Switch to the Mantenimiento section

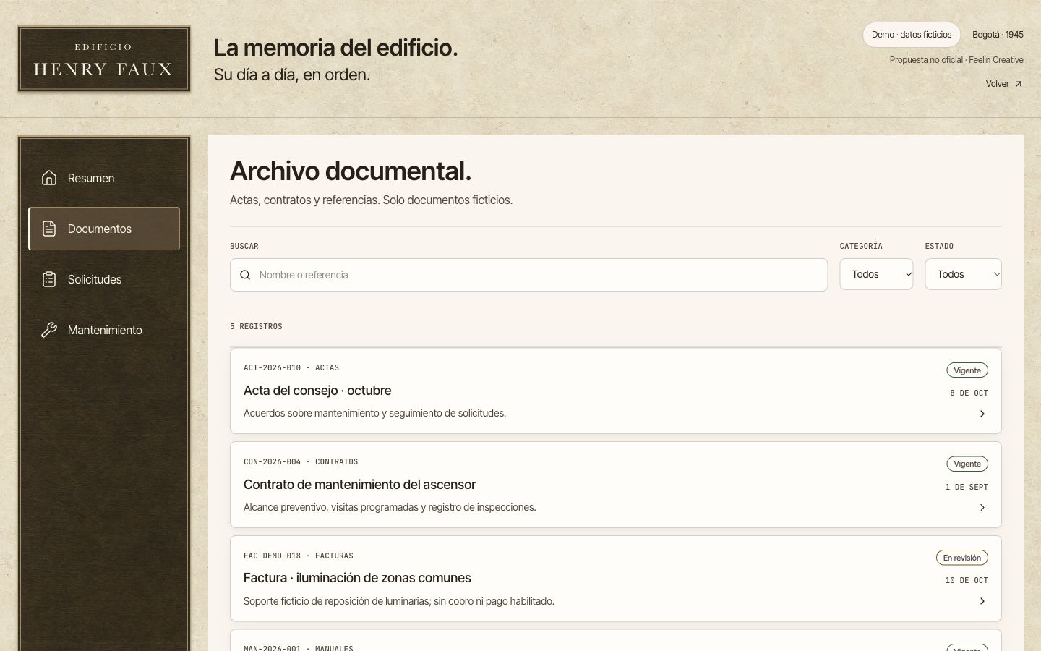coord(104,330)
